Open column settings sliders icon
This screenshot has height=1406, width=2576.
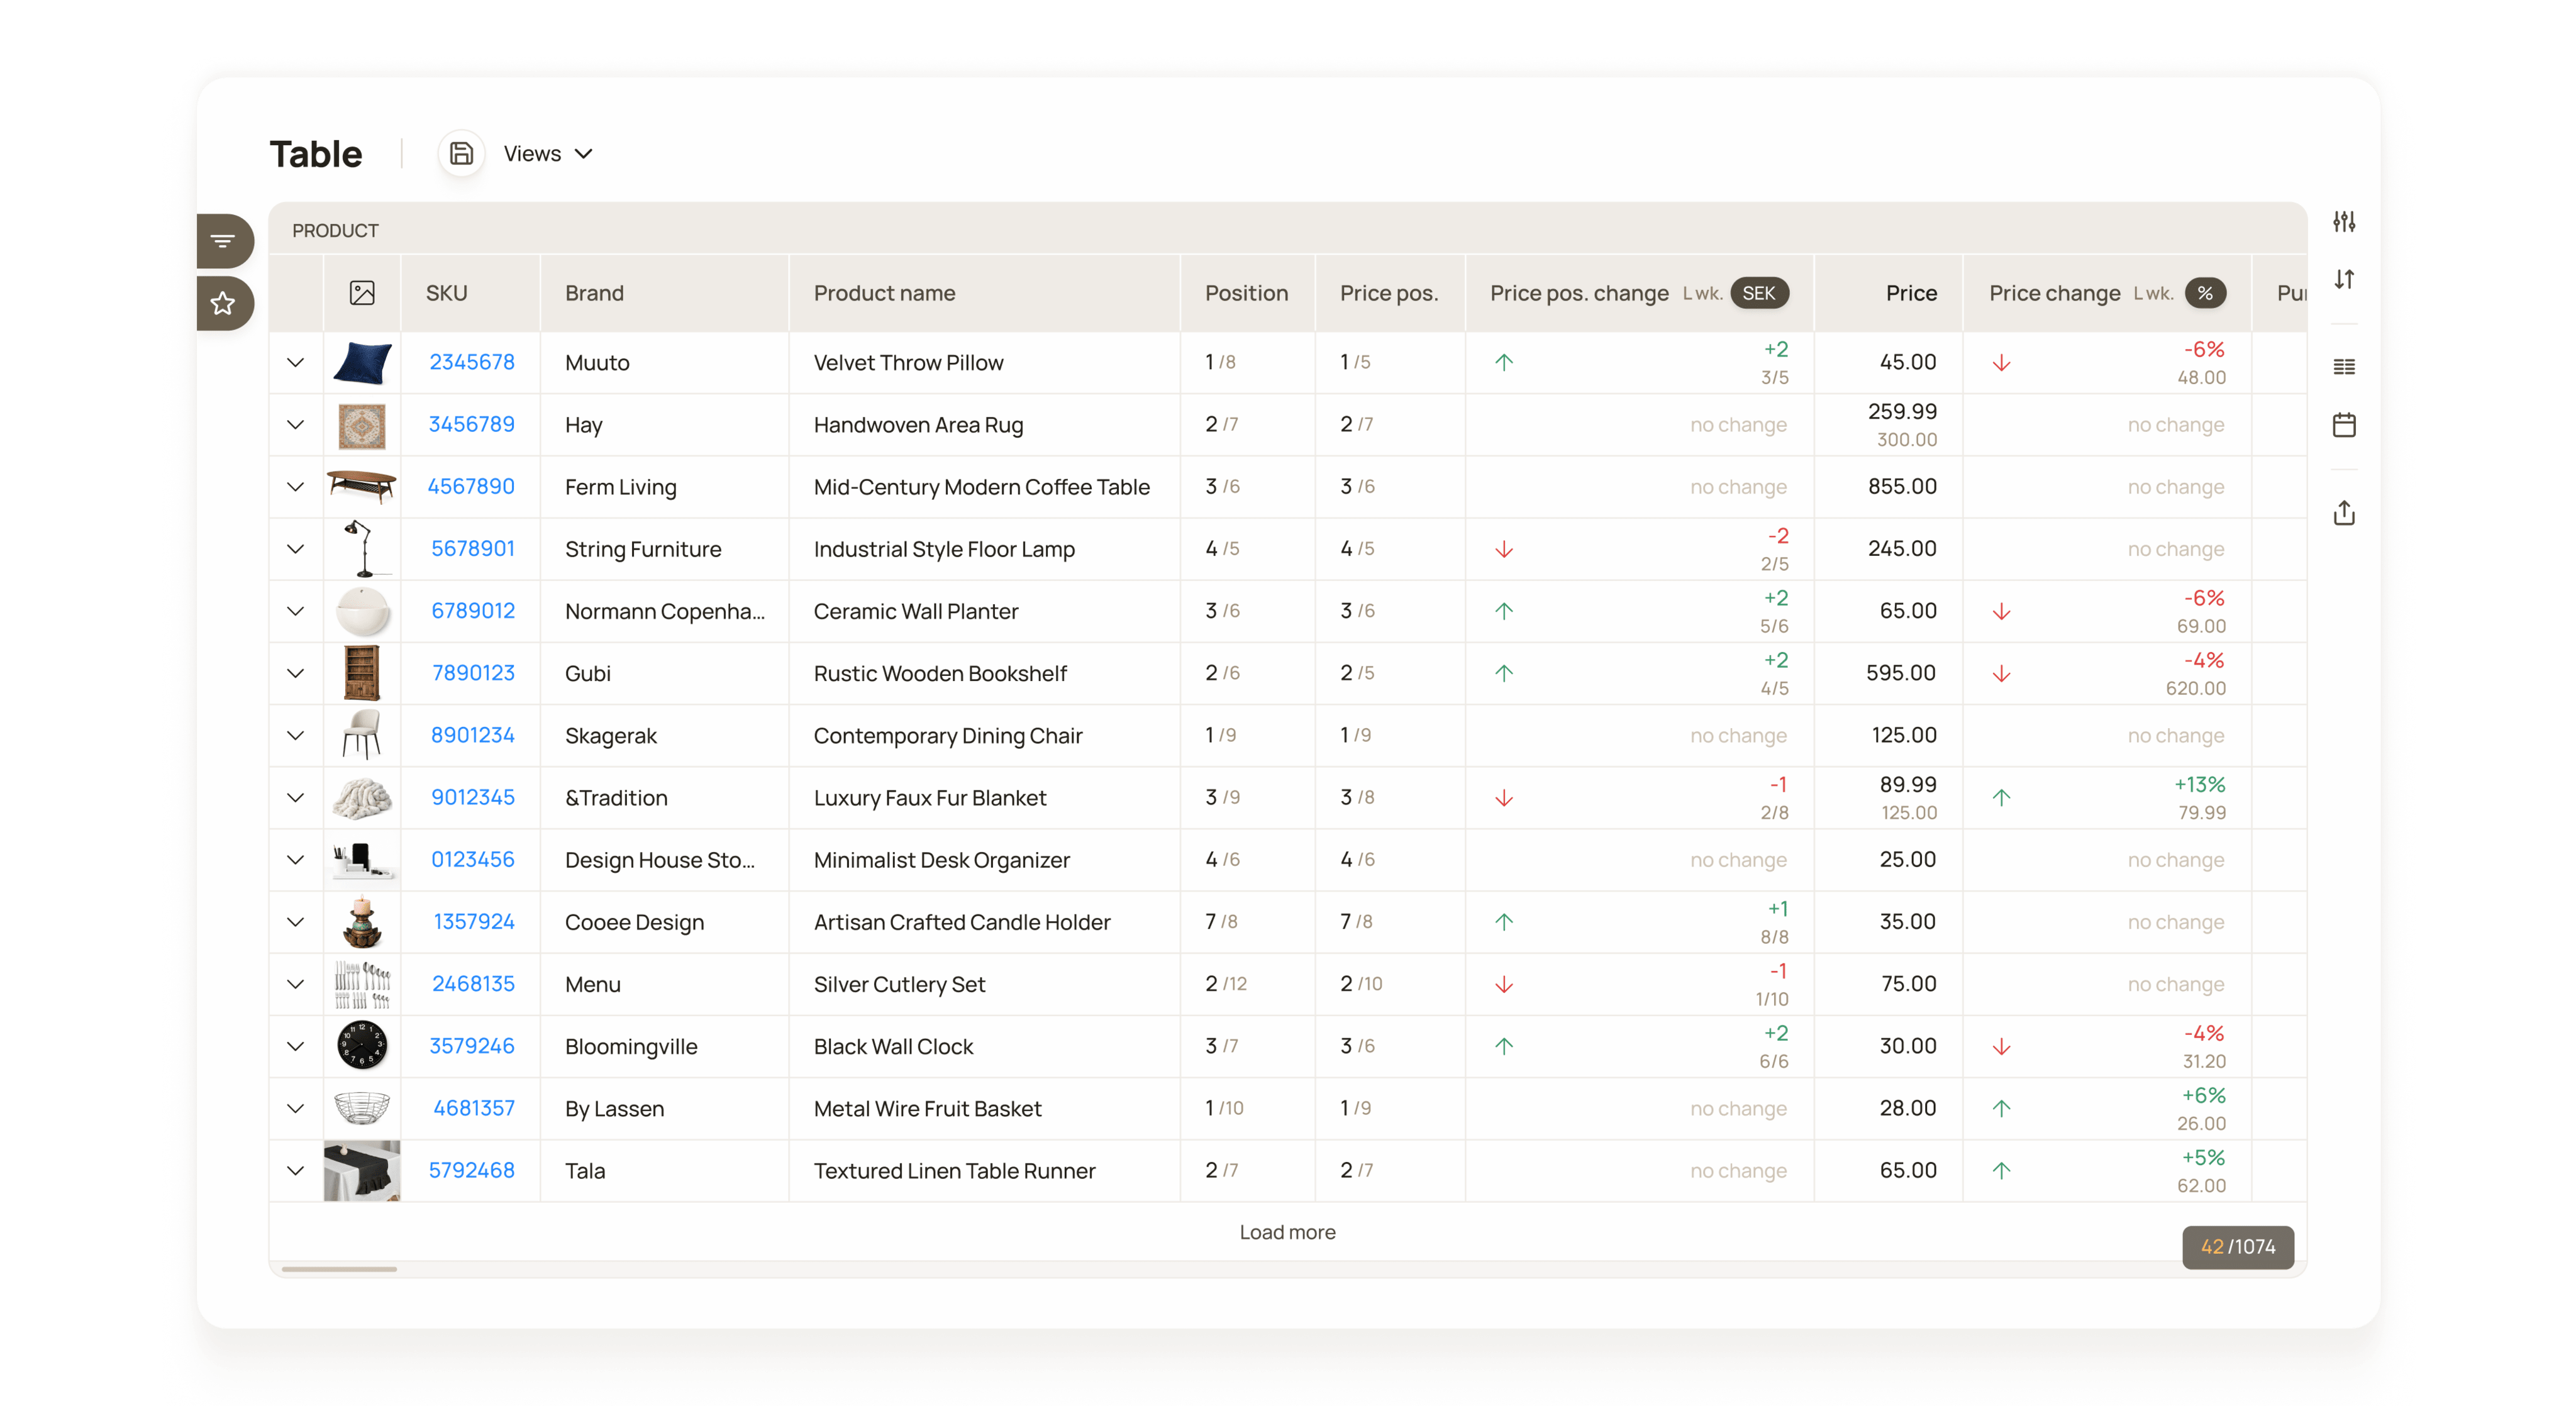pyautogui.click(x=2344, y=222)
